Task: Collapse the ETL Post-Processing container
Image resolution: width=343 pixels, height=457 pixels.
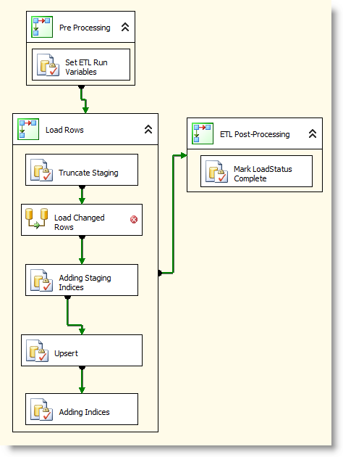Action: click(313, 133)
